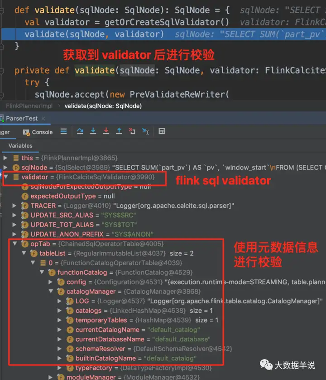Select the schemaResolver DefaultSchemaResolver row

pos(163,349)
